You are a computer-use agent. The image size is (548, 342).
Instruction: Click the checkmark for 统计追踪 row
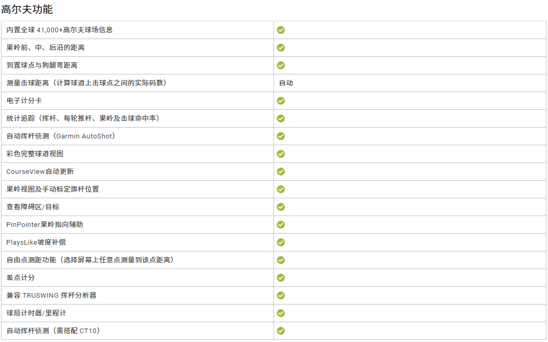click(x=281, y=119)
